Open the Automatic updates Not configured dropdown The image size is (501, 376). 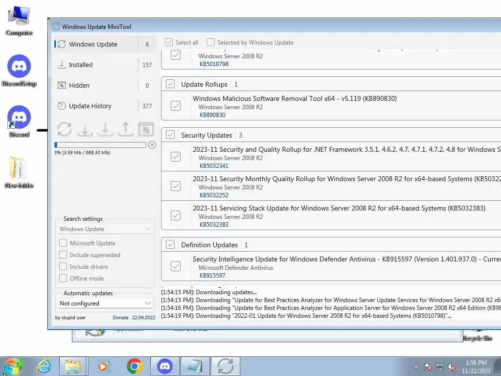click(105, 303)
